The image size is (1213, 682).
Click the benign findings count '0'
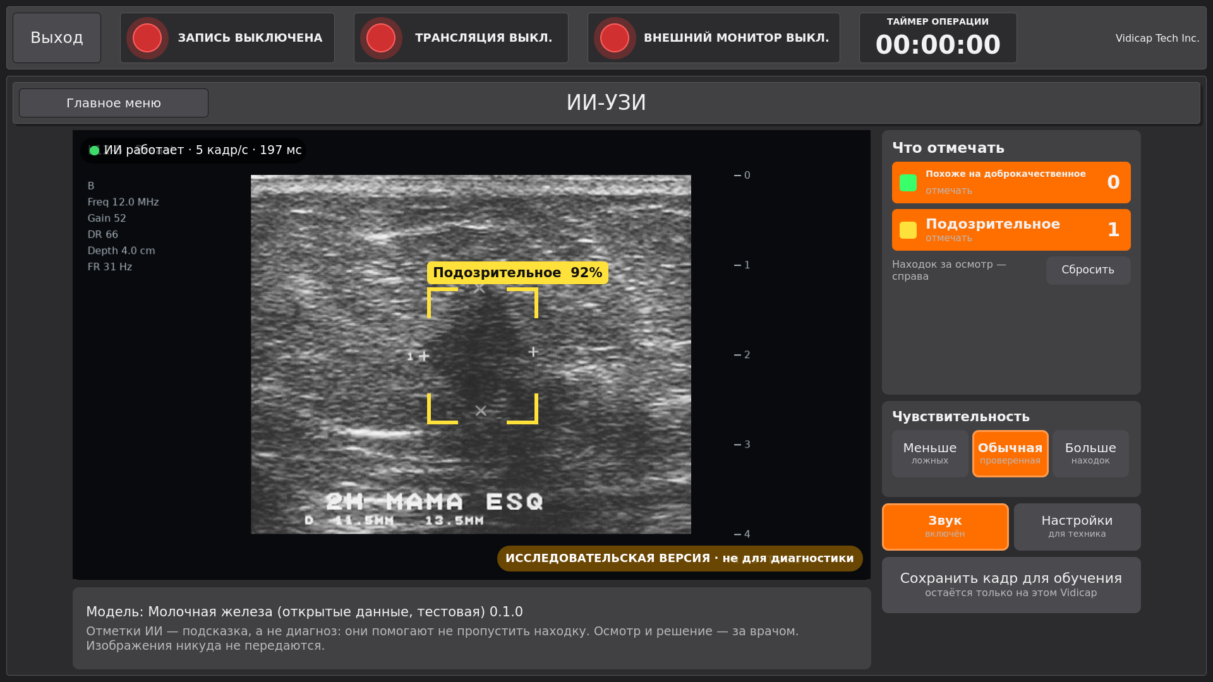[x=1113, y=182]
